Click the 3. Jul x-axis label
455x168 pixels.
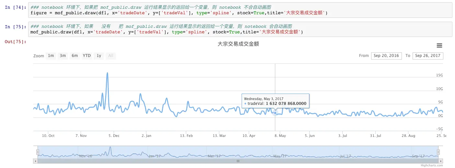point(342,136)
